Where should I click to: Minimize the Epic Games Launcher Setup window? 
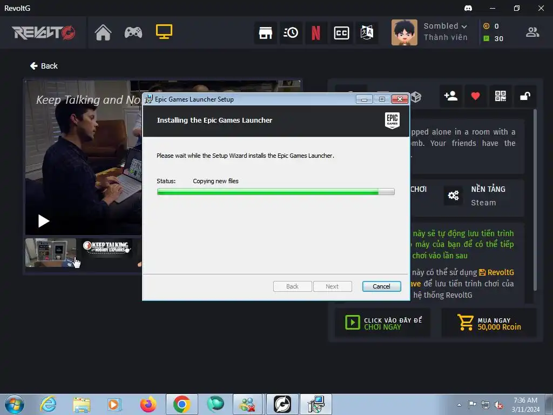[x=365, y=99]
